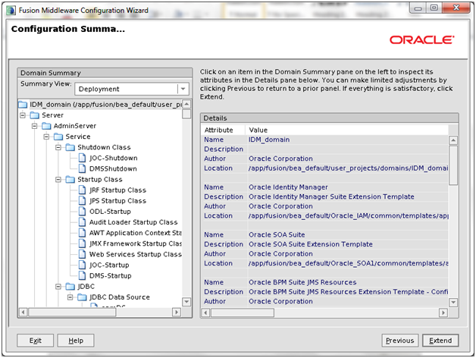Click the Details pane scroll down arrow

click(453, 302)
